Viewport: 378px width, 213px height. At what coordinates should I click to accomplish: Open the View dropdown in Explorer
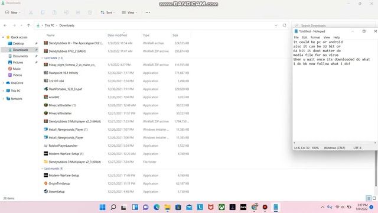pos(129,12)
